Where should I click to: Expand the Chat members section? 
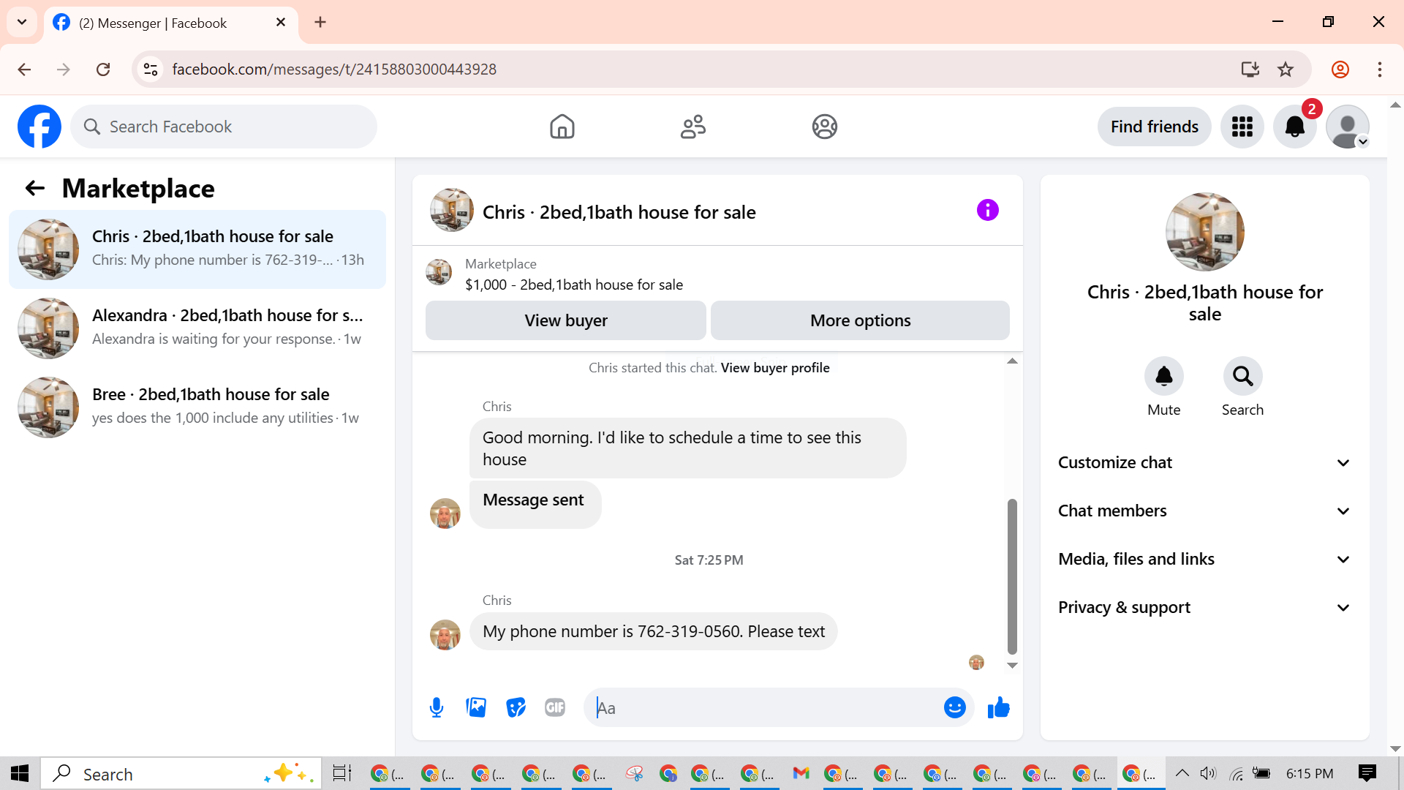(1204, 511)
